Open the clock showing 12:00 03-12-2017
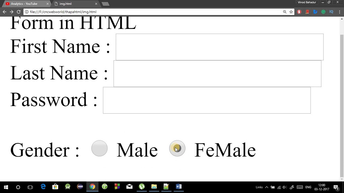 click(x=322, y=187)
